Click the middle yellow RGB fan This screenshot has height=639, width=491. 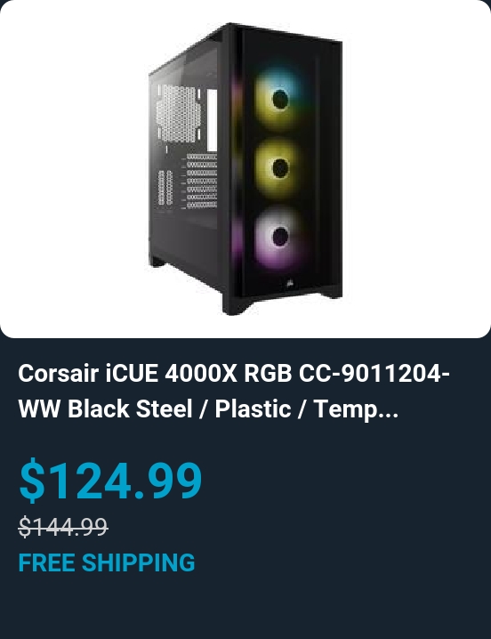279,167
